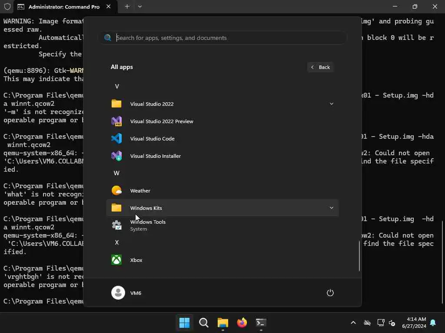Launch the Xbox app icon
The height and width of the screenshot is (333, 445).
coord(116,260)
